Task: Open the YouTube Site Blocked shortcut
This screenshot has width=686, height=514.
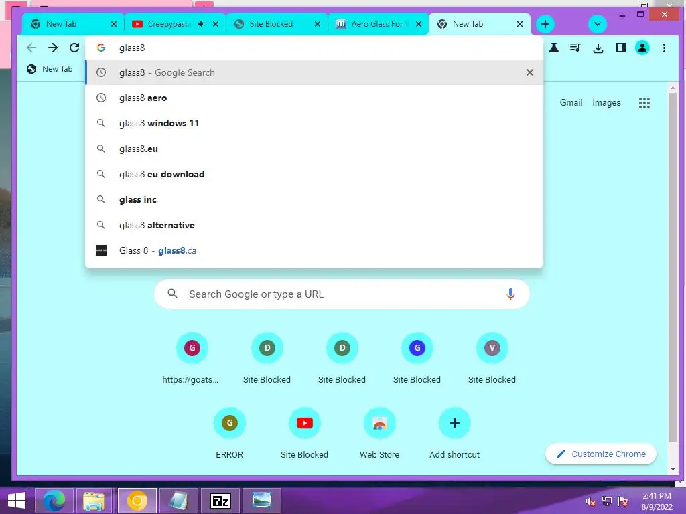Action: (305, 434)
